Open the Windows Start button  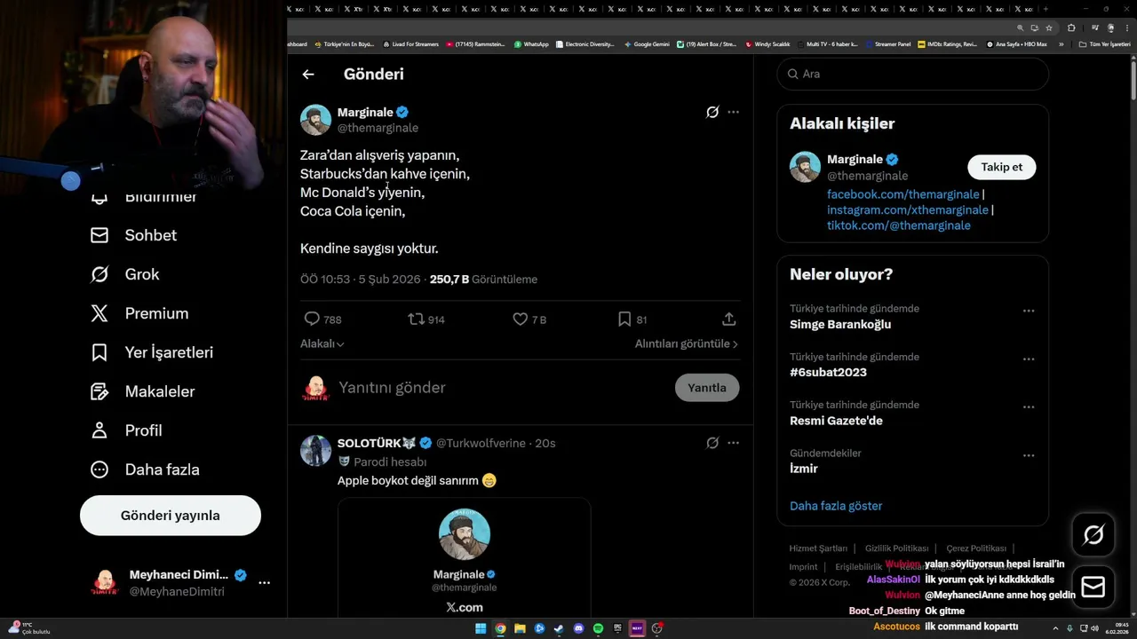481,628
